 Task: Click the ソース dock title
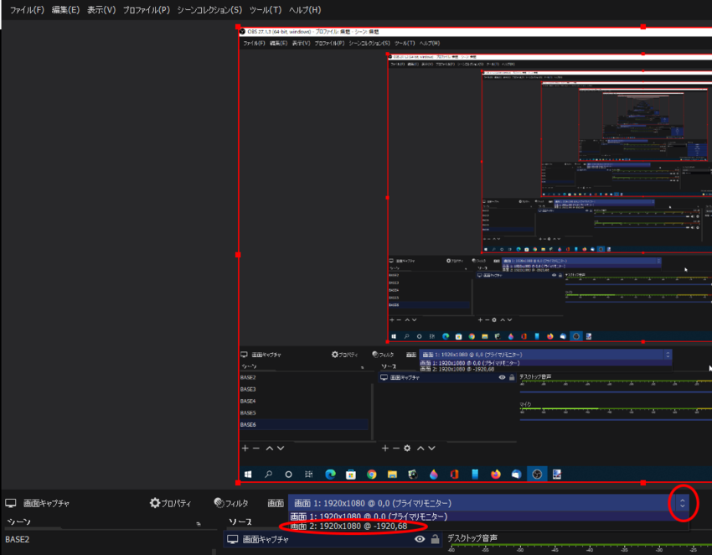240,521
